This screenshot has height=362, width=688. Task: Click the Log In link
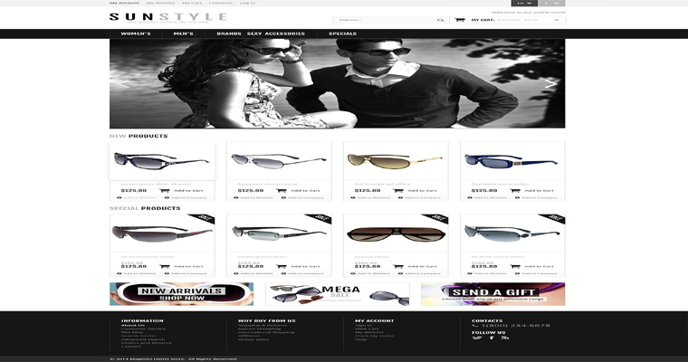247,4
